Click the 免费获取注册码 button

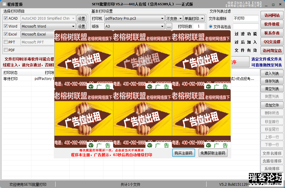tap(213, 153)
